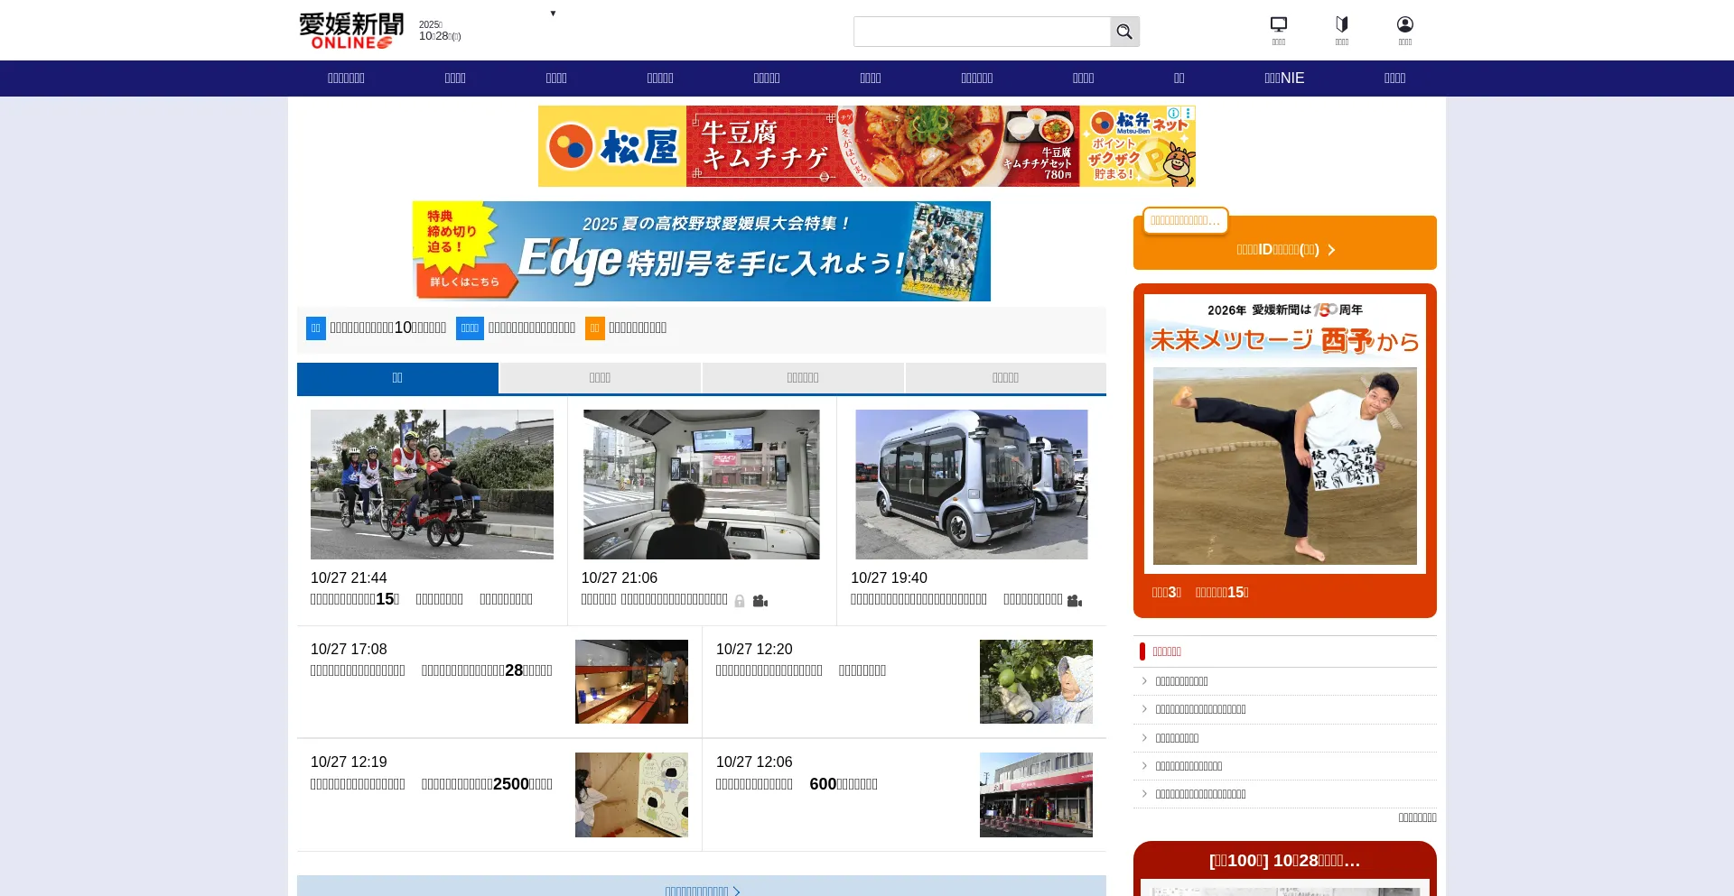Open the shopping street storefront thumbnail
This screenshot has width=1734, height=896.
click(1036, 795)
